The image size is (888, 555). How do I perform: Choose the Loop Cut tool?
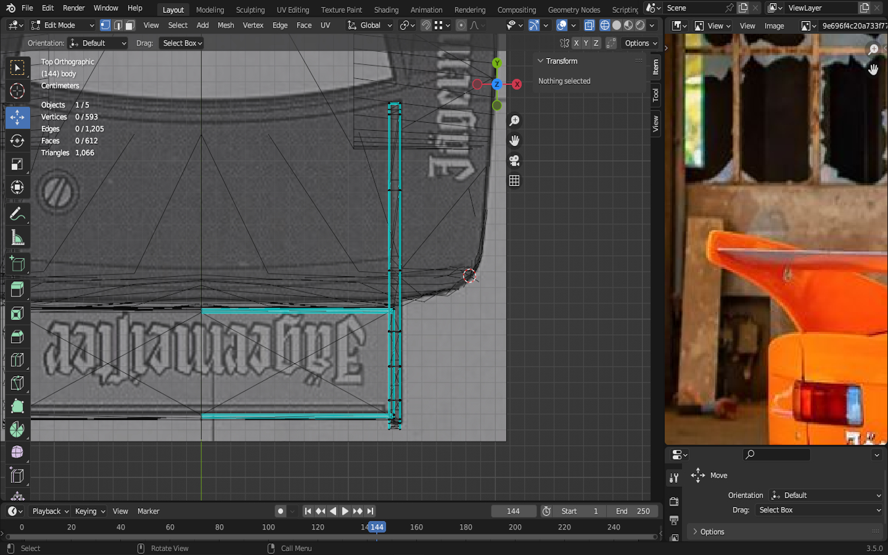(17, 360)
